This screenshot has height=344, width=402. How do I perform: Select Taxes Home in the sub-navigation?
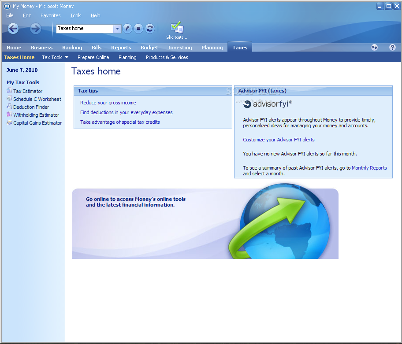tap(19, 57)
